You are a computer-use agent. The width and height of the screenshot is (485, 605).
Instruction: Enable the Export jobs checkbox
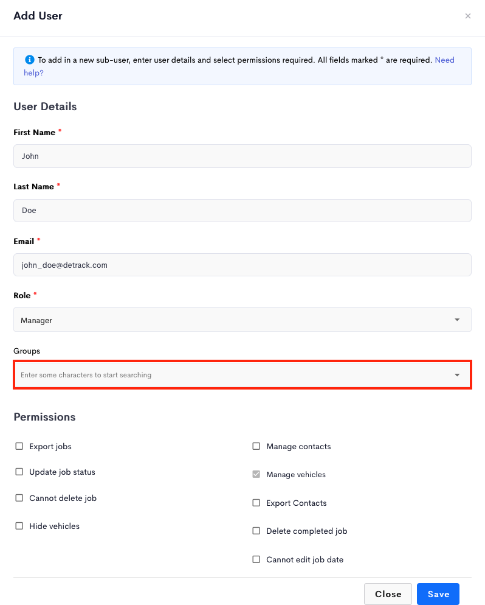coord(19,446)
